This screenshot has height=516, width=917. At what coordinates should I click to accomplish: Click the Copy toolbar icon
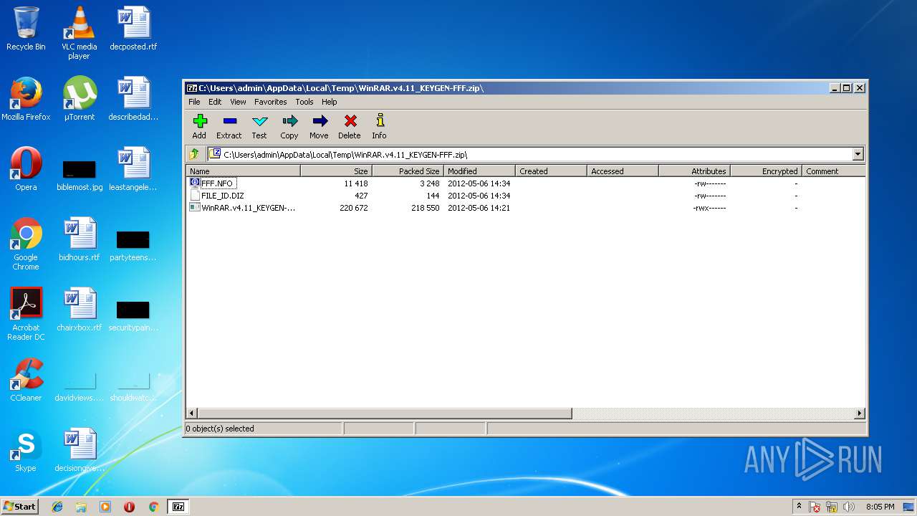pos(289,126)
